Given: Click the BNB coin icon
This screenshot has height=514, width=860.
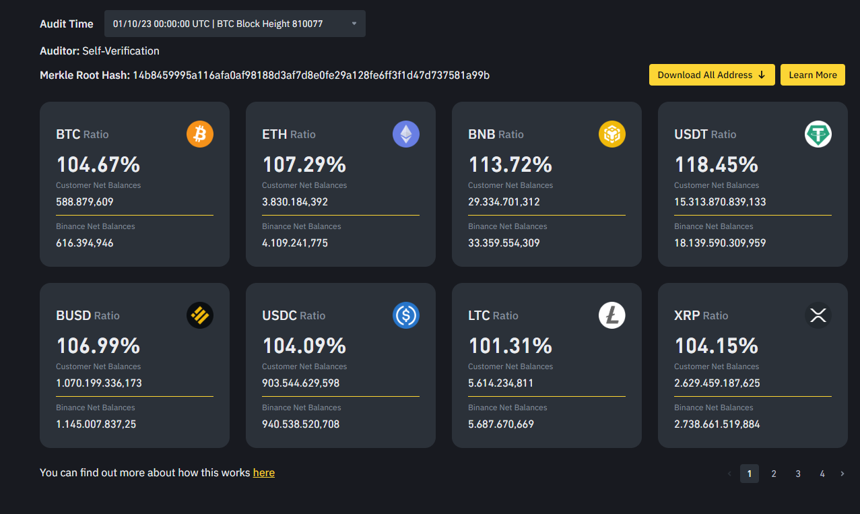Looking at the screenshot, I should [x=611, y=134].
